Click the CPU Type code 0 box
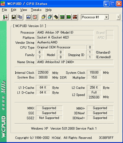Image resolution: width=123 pixels, height=143 pixels. coord(90,47)
